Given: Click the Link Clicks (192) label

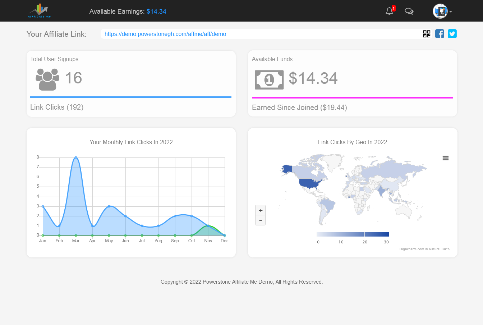Looking at the screenshot, I should [57, 107].
